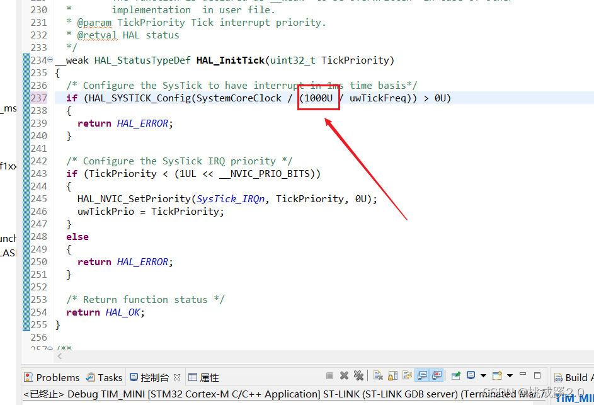Image resolution: width=594 pixels, height=405 pixels.
Task: Toggle the console Scroll Lock padlock icon
Action: [x=393, y=375]
